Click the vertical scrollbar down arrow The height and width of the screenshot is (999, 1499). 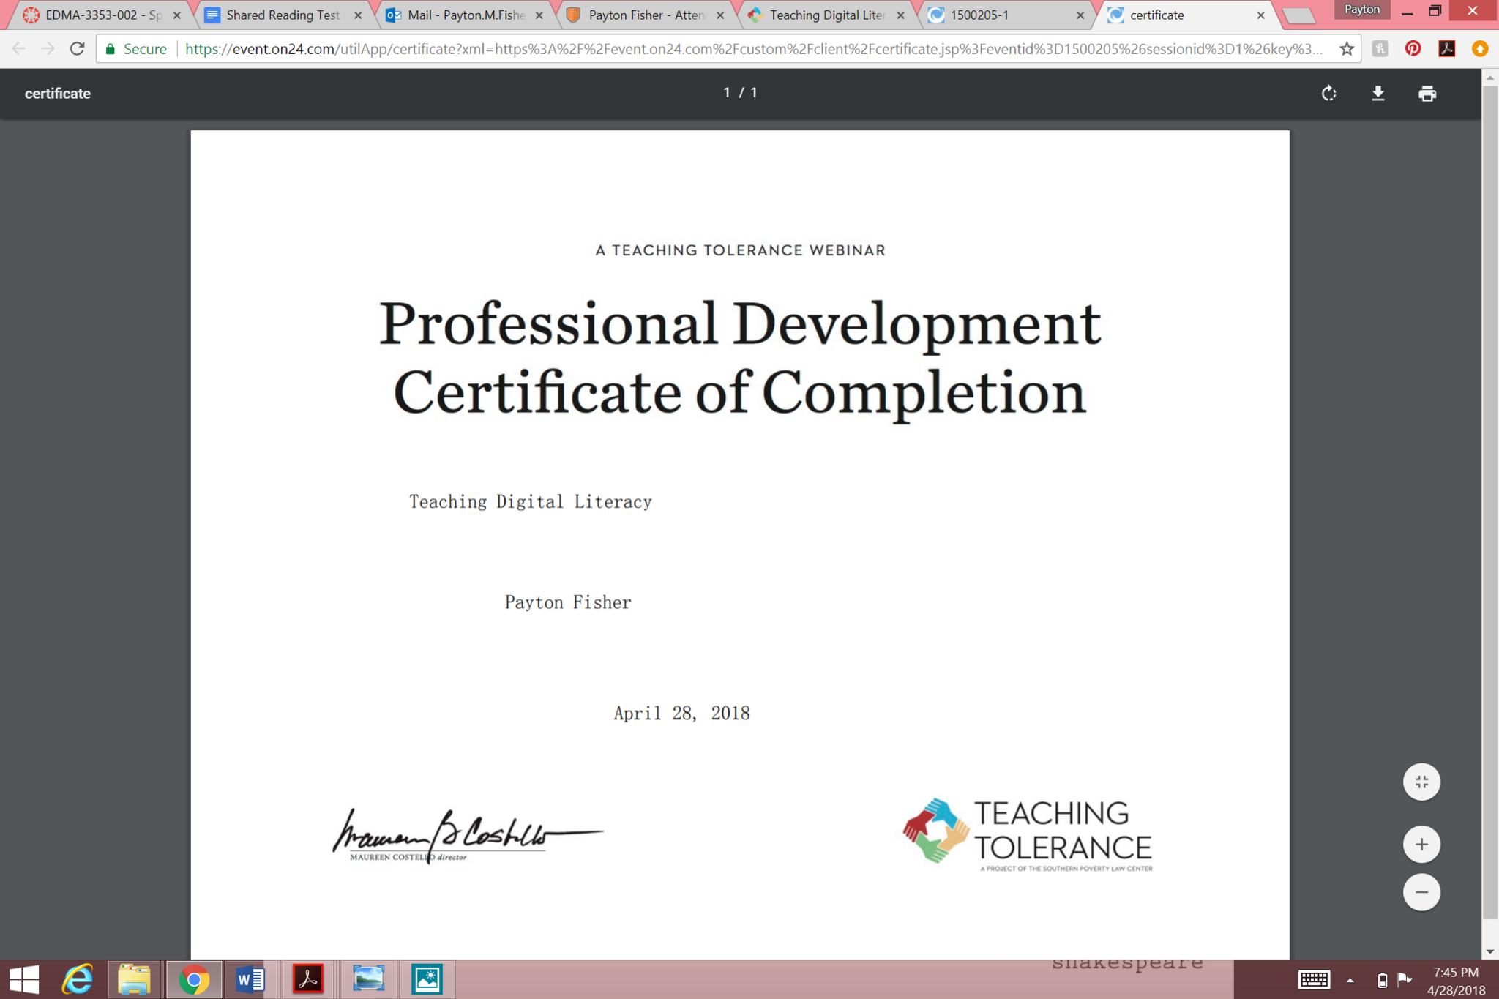click(1490, 951)
